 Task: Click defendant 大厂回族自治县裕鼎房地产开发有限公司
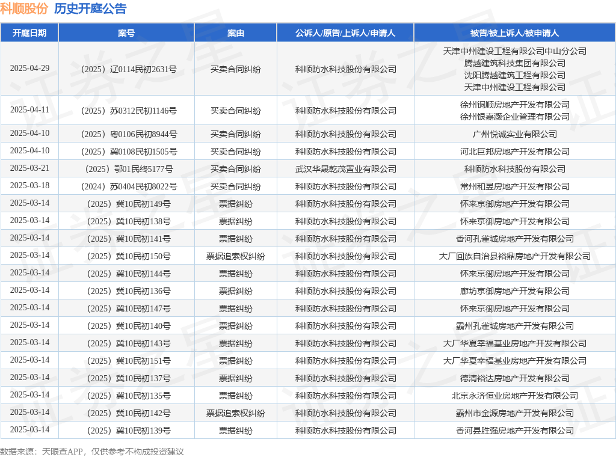(x=515, y=256)
